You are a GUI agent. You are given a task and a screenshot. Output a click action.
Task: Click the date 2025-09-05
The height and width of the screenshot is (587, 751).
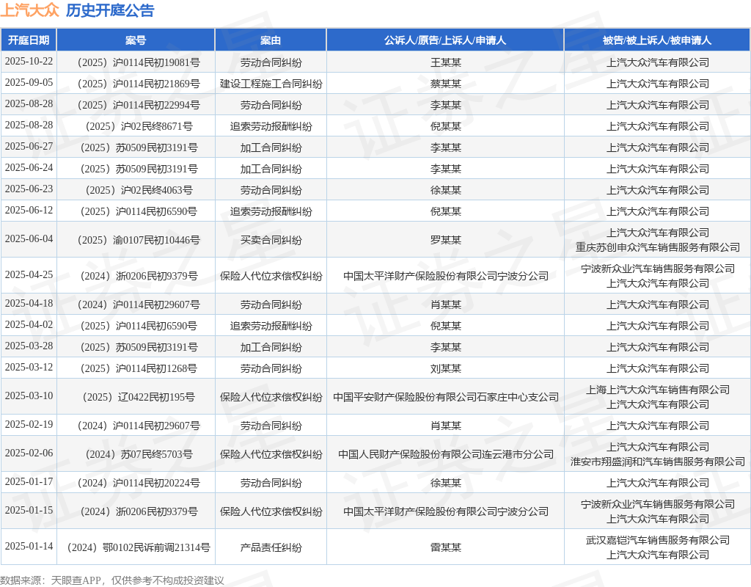click(x=29, y=82)
